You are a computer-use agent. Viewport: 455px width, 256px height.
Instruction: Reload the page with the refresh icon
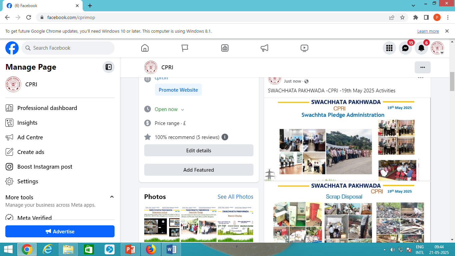click(x=29, y=17)
